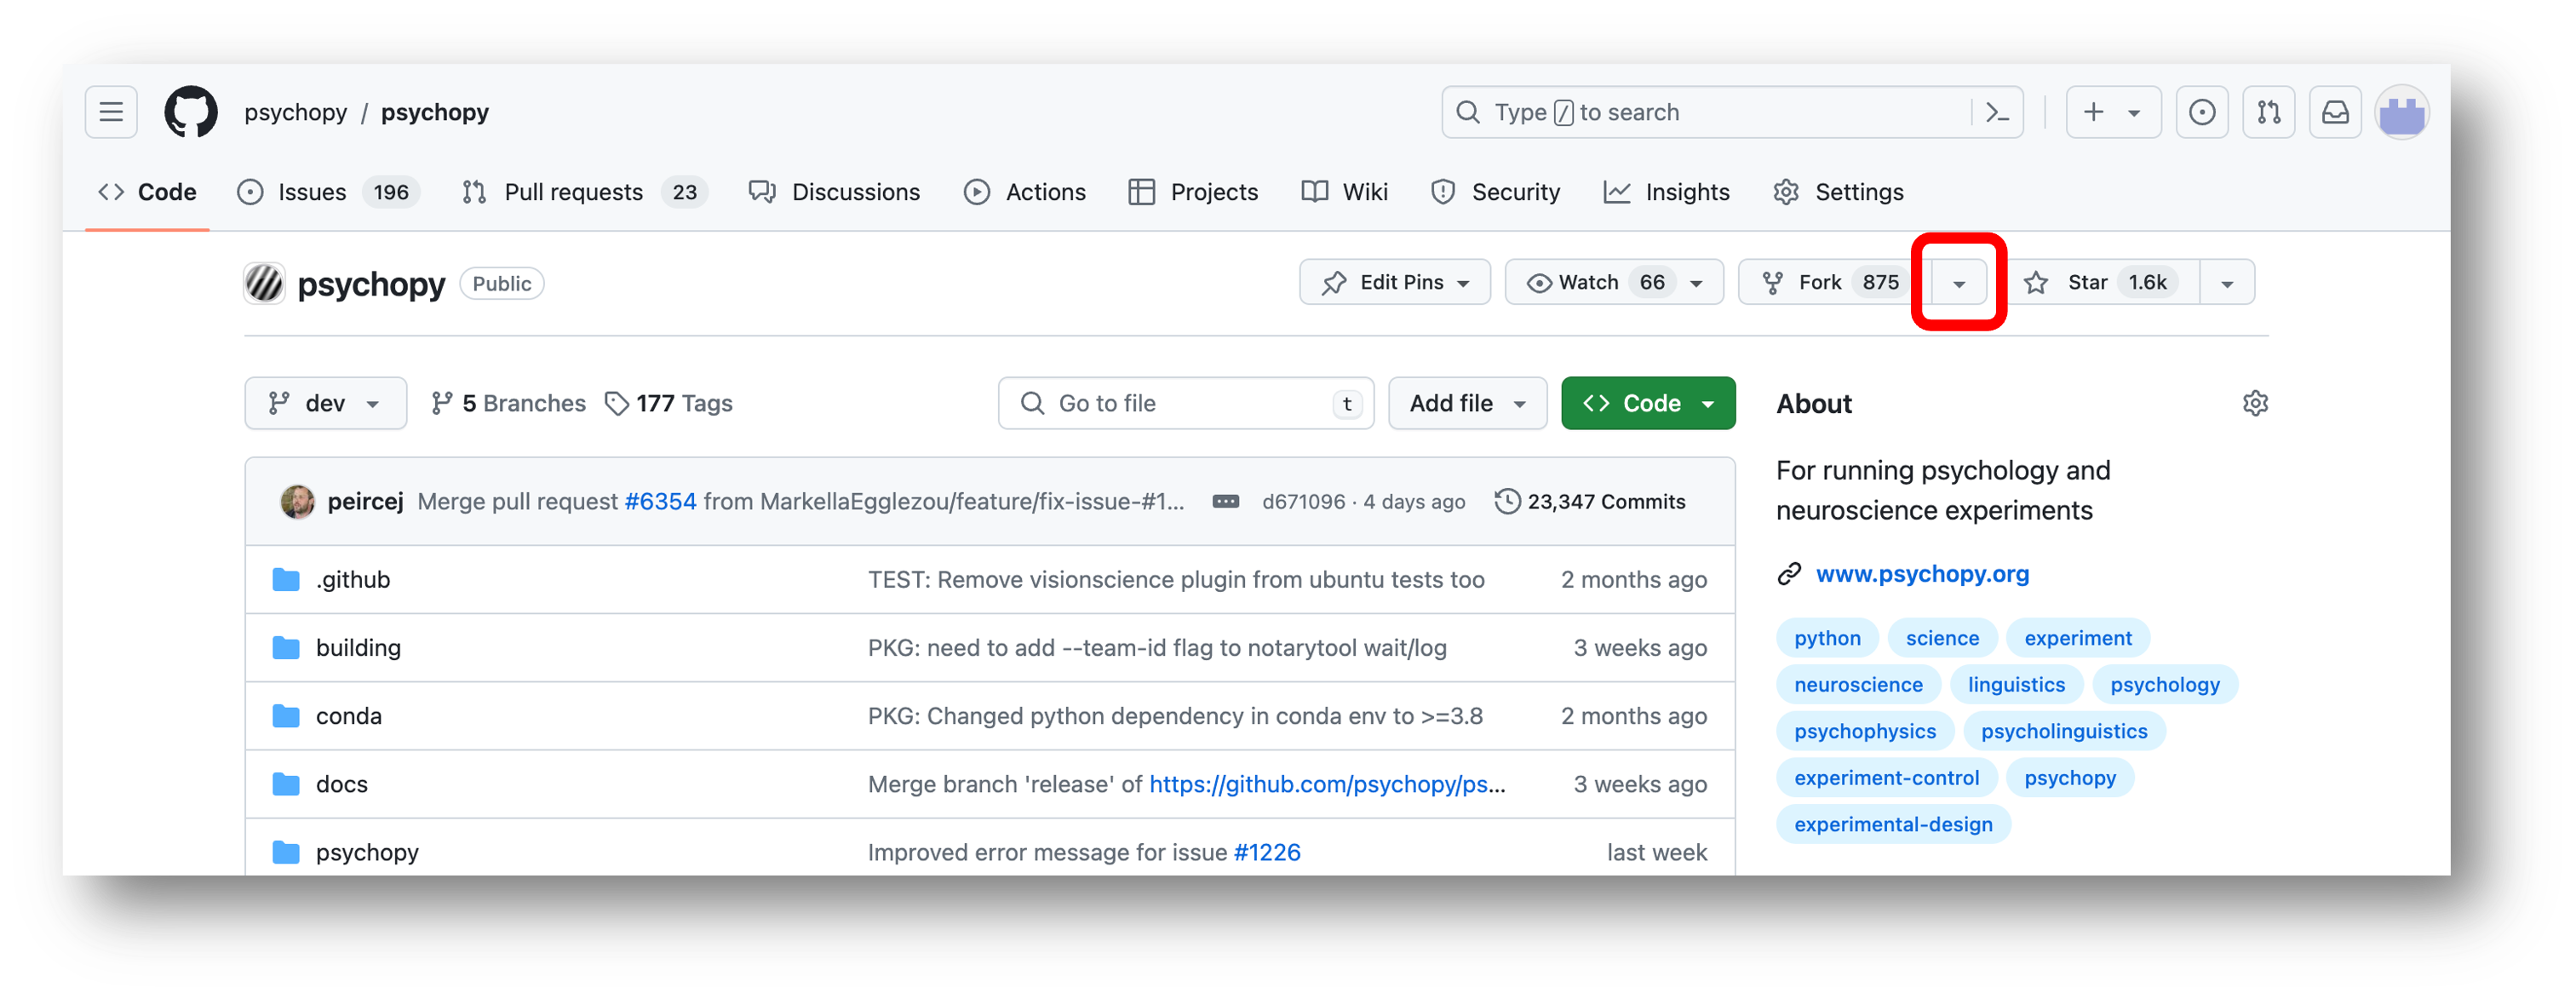
Task: Open the Star lists dropdown arrow
Action: (x=2226, y=283)
